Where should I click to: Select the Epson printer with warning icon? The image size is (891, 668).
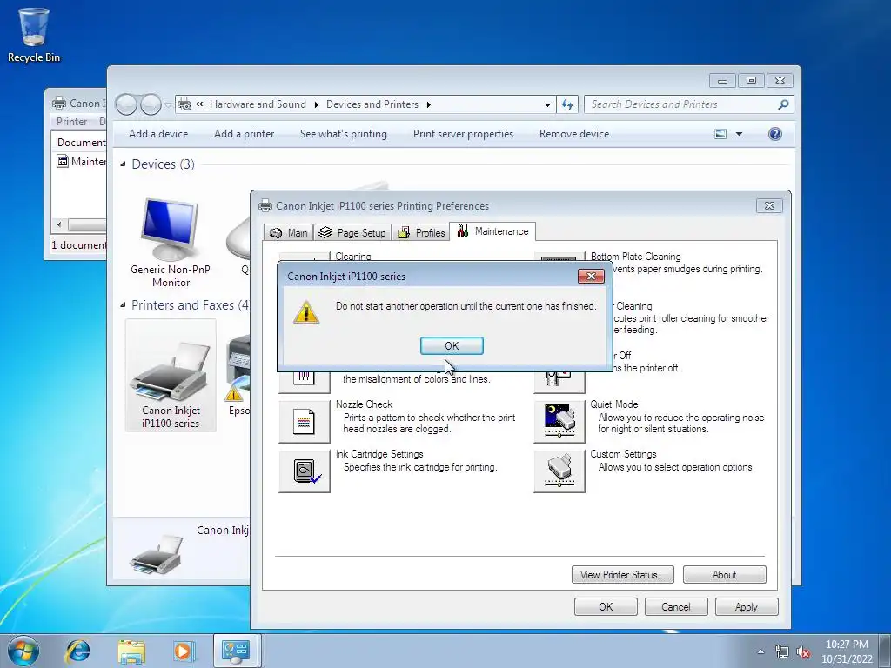tap(238, 376)
